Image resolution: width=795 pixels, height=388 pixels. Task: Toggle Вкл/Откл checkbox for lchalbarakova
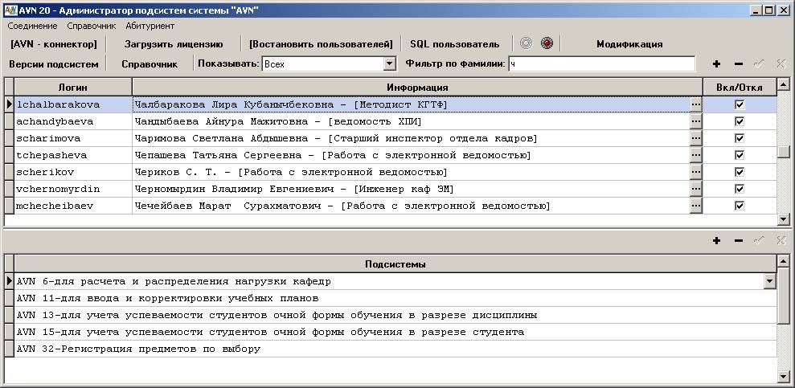click(740, 104)
